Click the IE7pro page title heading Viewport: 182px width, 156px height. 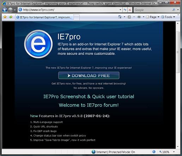pyautogui.click(x=69, y=37)
